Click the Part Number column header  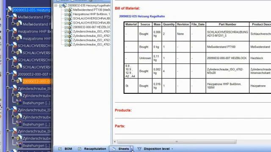(x=227, y=24)
